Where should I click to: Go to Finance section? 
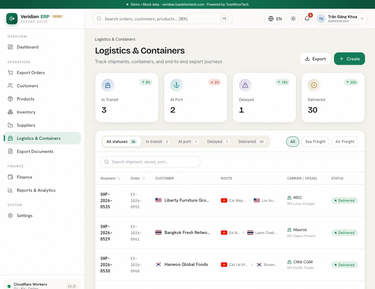42,177
